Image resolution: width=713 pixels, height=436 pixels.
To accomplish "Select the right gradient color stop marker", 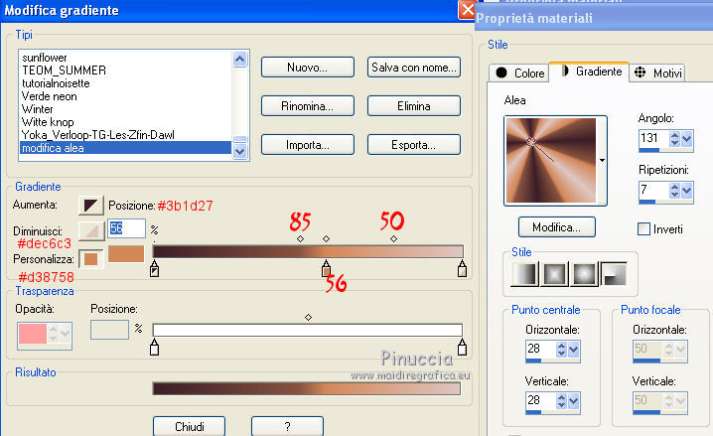I will click(x=462, y=269).
